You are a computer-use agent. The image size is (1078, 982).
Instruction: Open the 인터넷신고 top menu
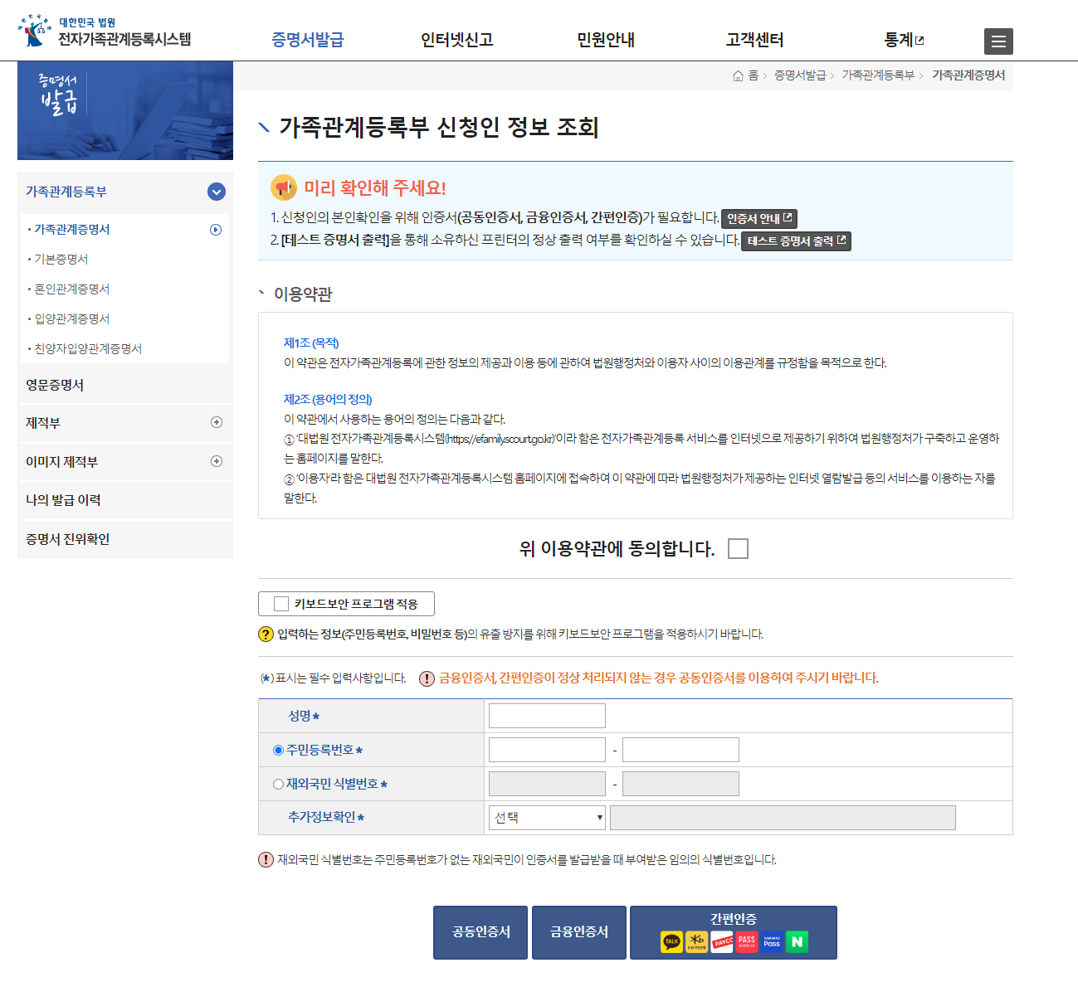pos(457,39)
